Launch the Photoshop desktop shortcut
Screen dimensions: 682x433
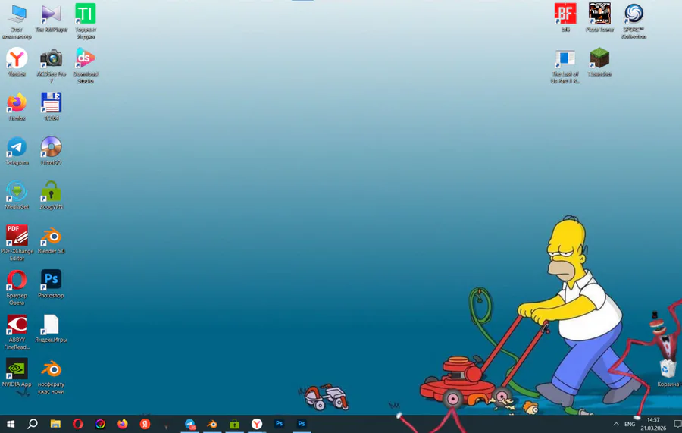(x=52, y=284)
